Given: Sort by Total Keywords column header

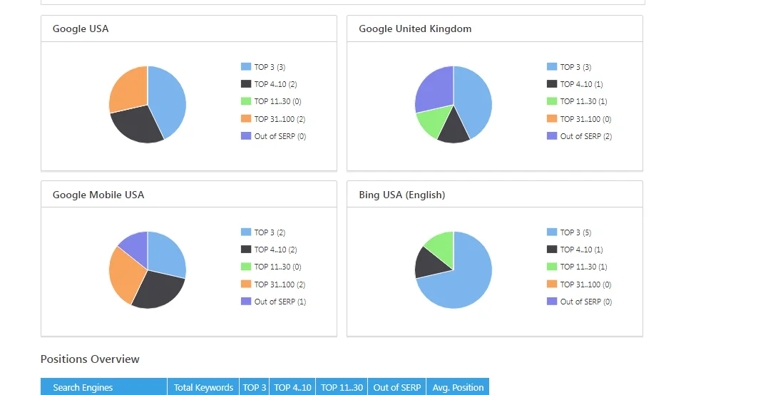Looking at the screenshot, I should click(203, 387).
